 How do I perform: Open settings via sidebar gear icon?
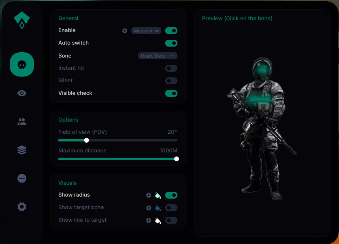22,207
